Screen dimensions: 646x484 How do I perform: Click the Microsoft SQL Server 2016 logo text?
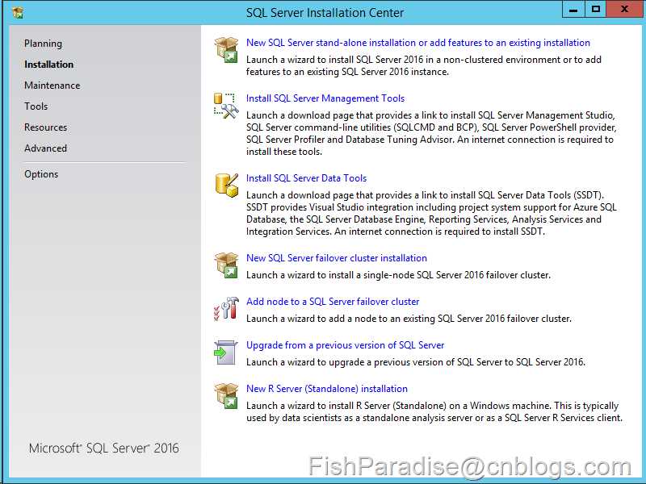[x=104, y=449]
